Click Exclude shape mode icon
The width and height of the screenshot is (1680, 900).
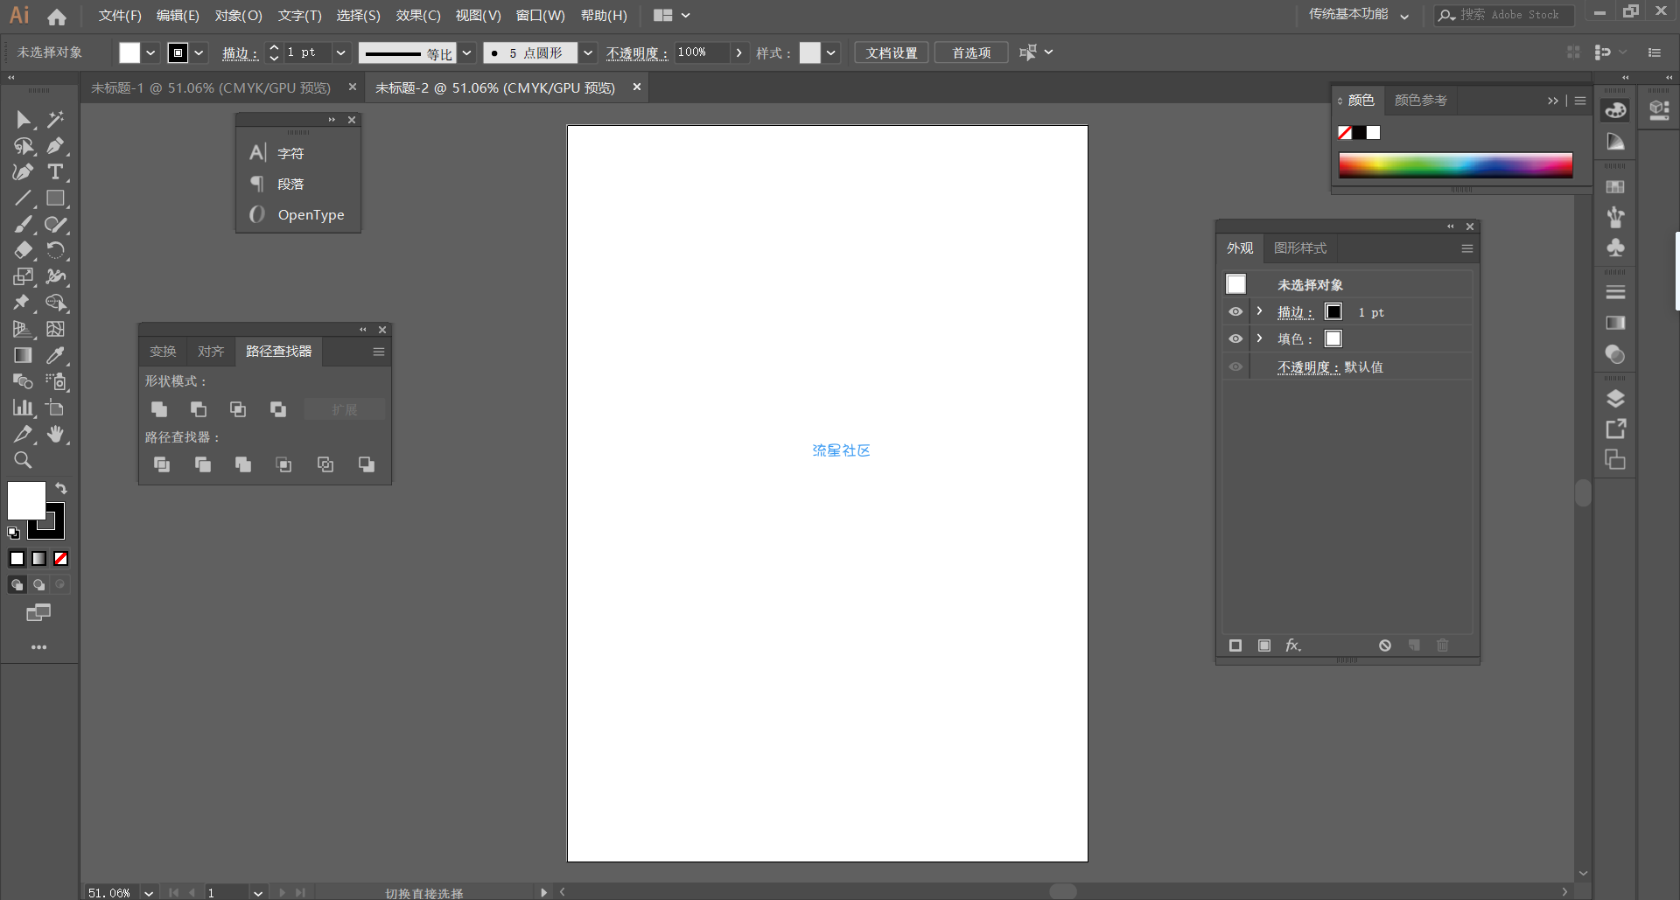tap(278, 409)
